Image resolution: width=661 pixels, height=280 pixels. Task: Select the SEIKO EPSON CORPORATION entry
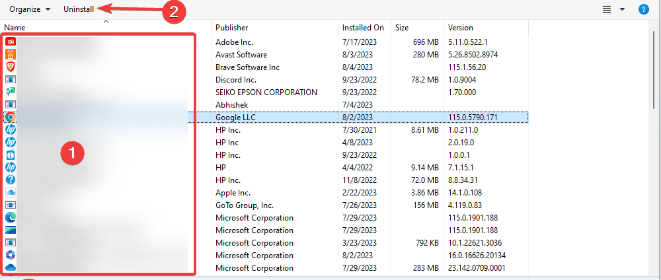tap(266, 92)
